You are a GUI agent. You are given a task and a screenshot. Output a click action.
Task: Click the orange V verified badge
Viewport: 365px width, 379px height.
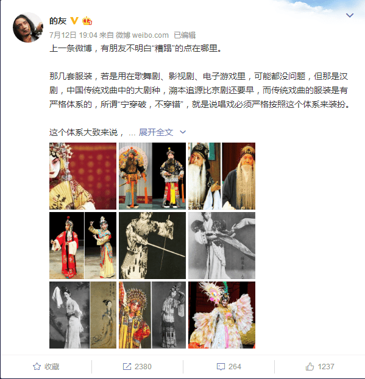(x=74, y=21)
